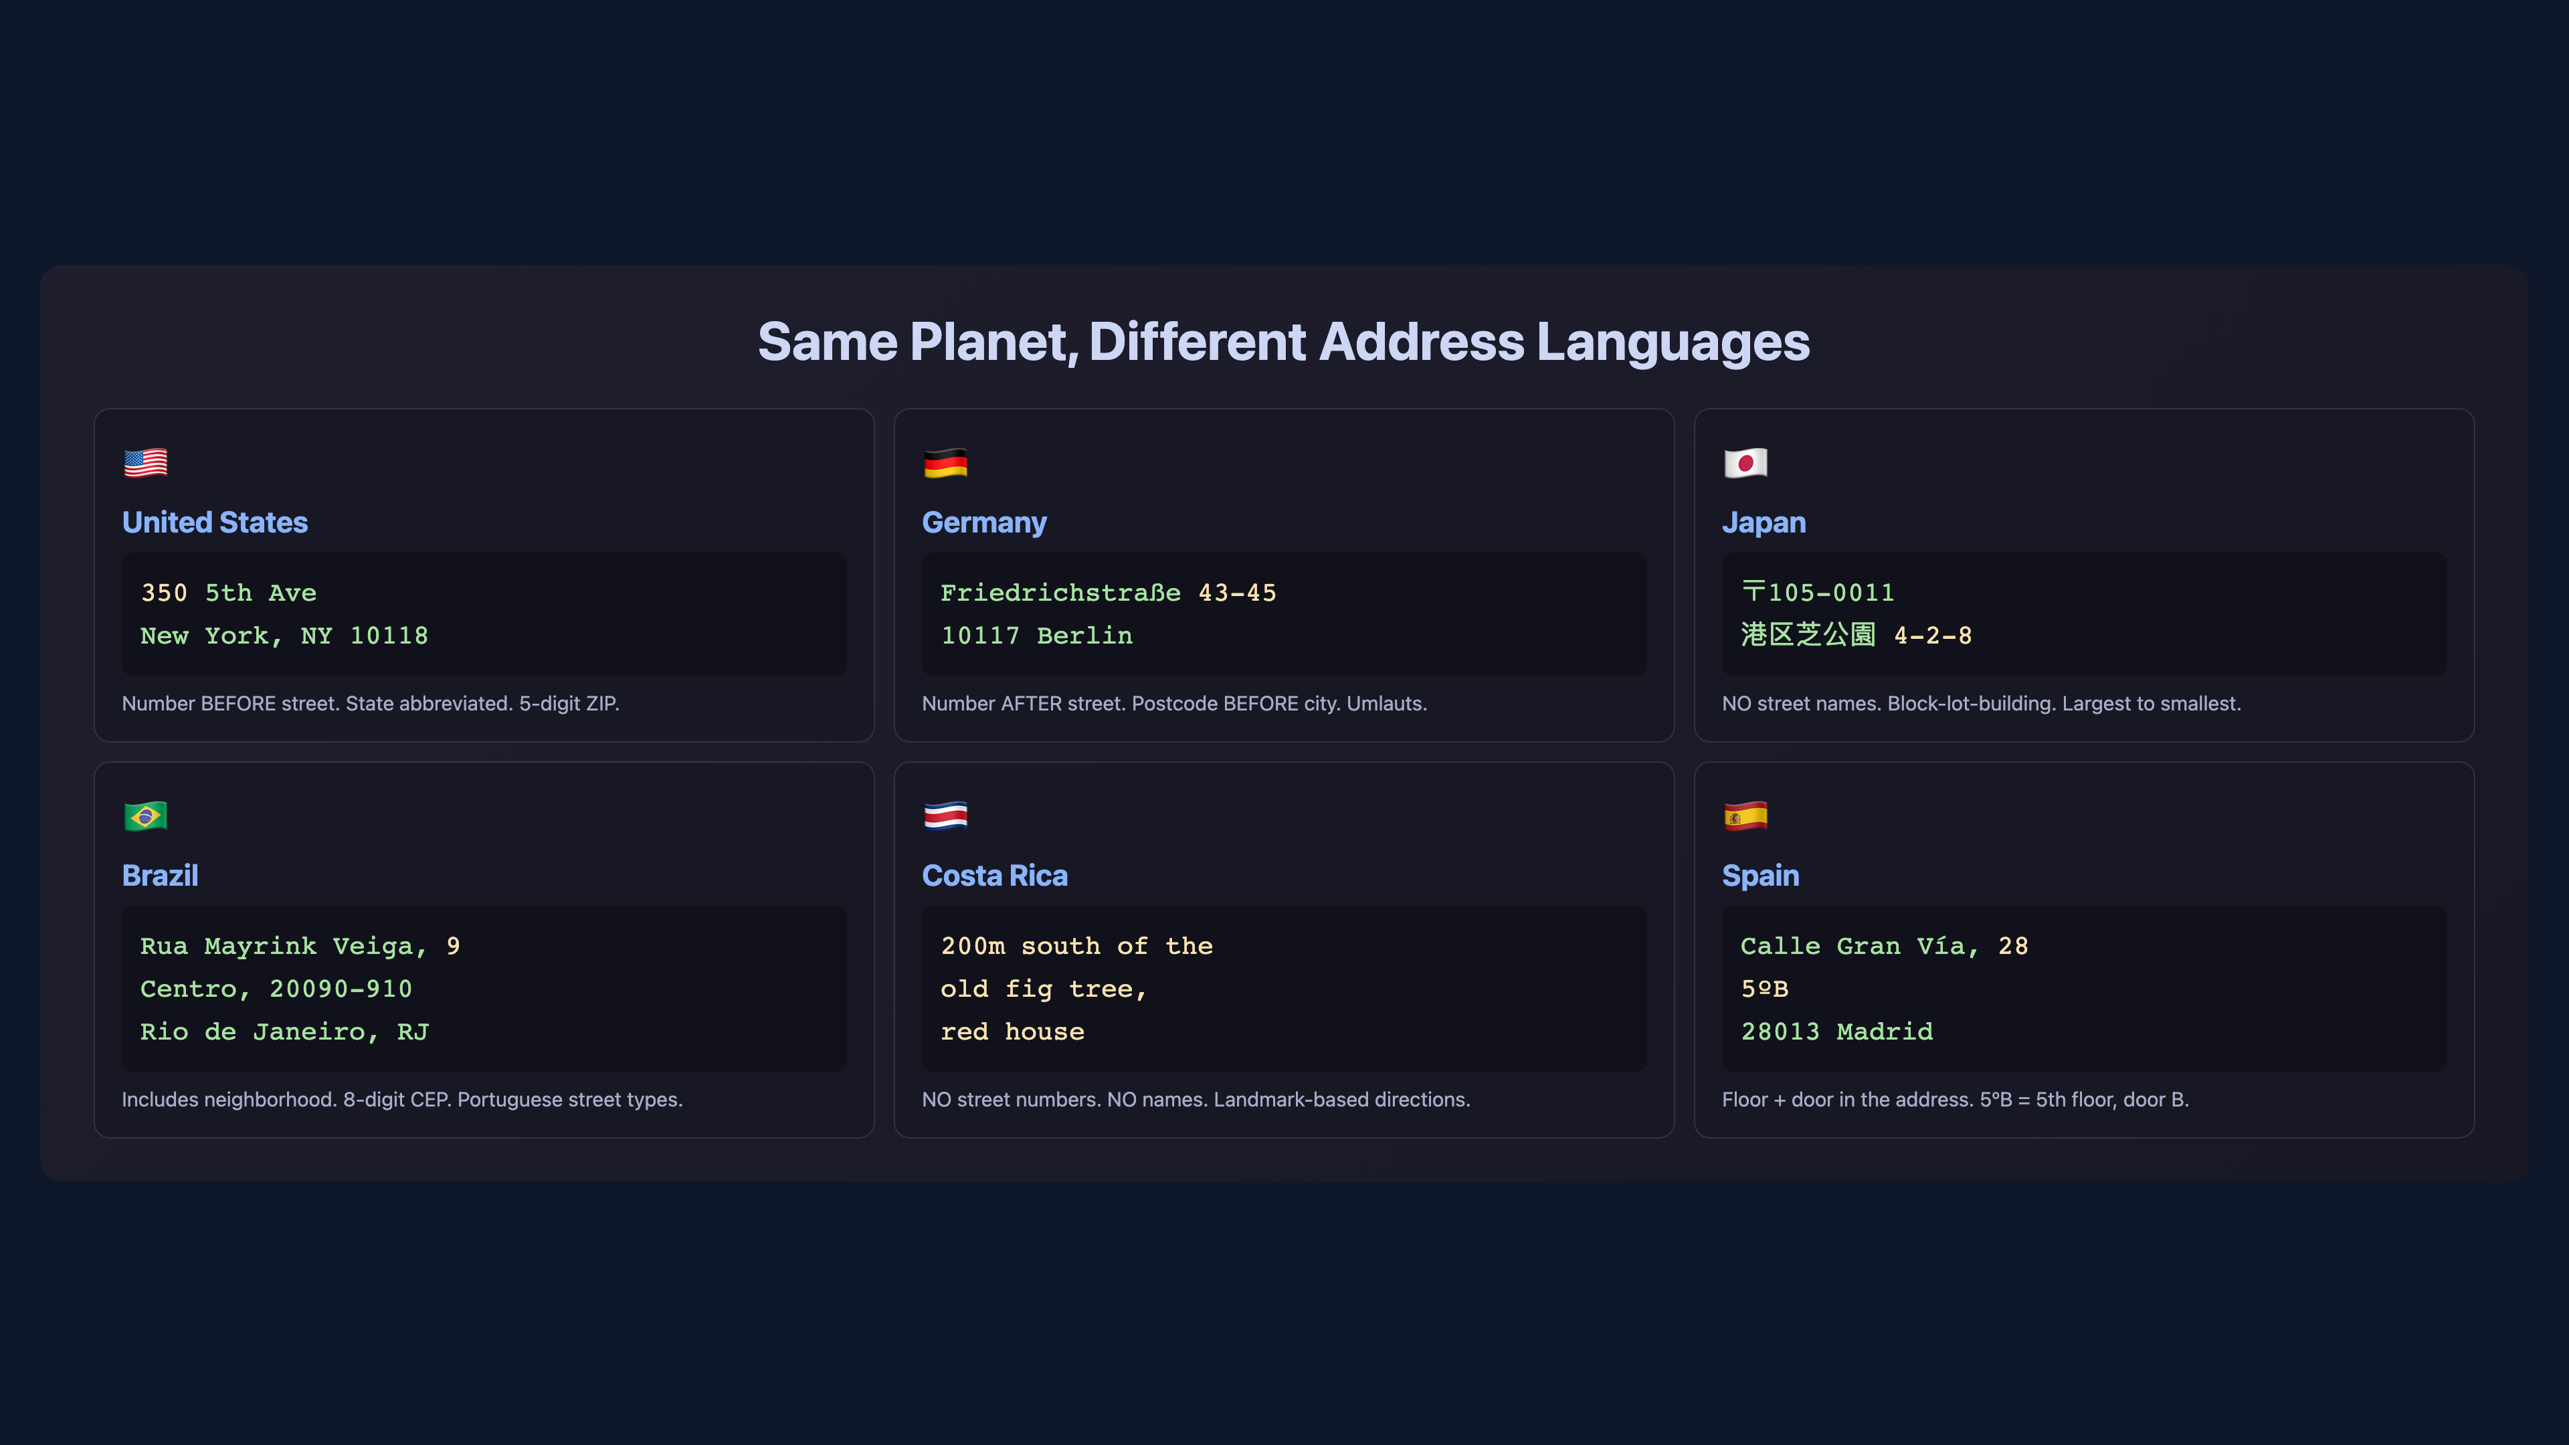2569x1445 pixels.
Task: Click the postal code '〒105-0011'
Action: click(x=1817, y=593)
